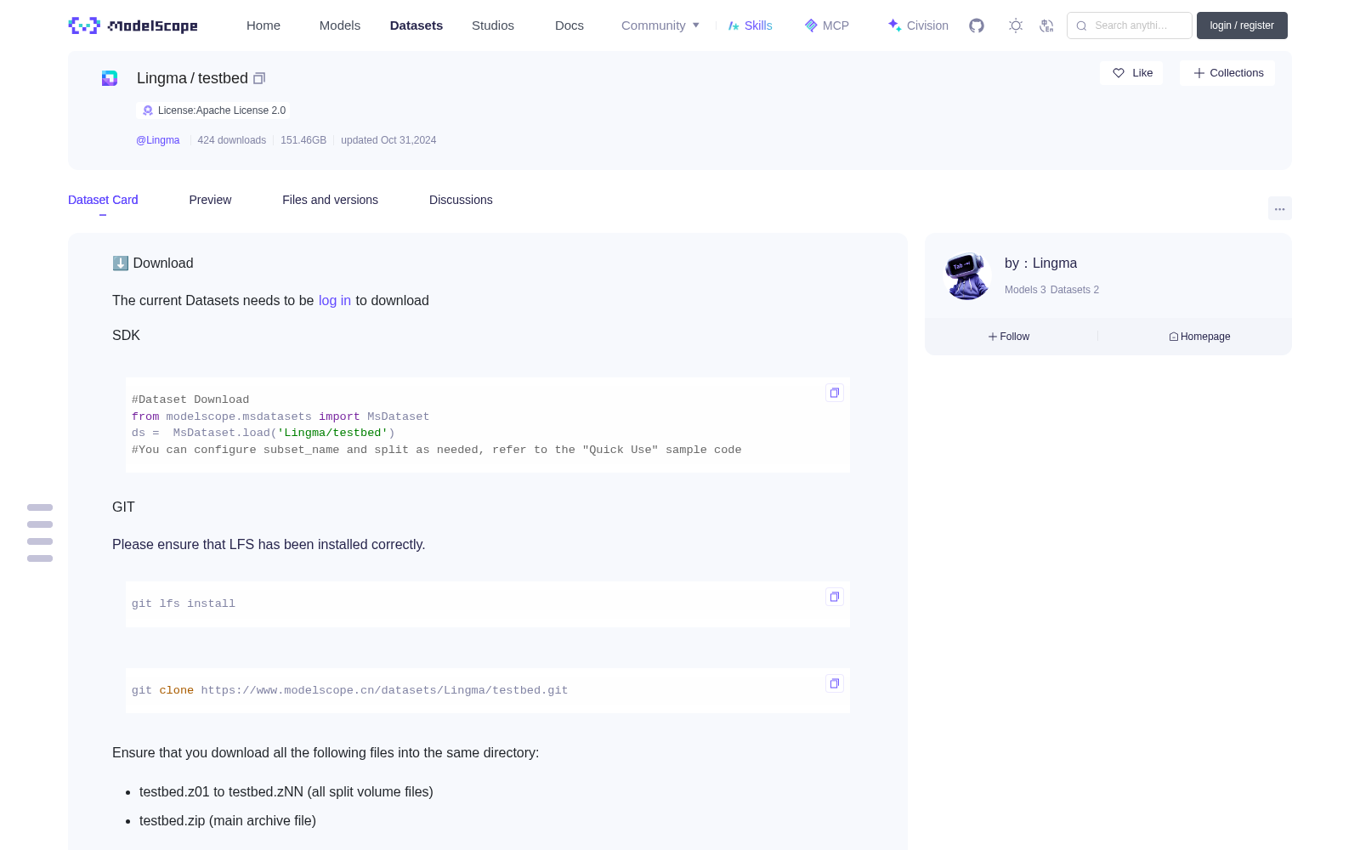Click the @Lingma owner link
Screen dimensions: 1360x850
click(158, 140)
